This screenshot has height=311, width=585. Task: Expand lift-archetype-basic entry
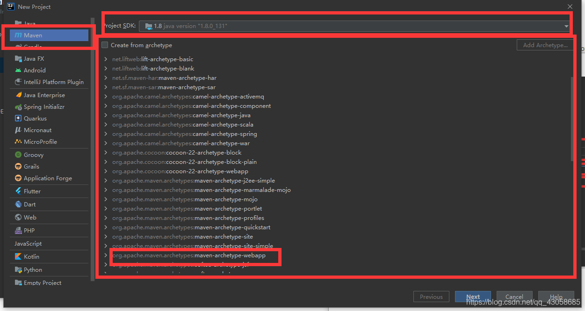coord(106,59)
